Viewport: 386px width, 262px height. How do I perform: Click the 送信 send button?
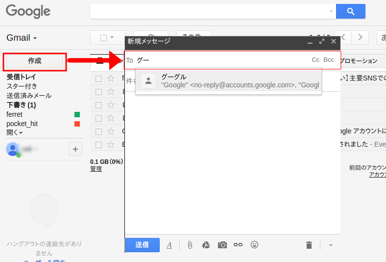pyautogui.click(x=142, y=245)
